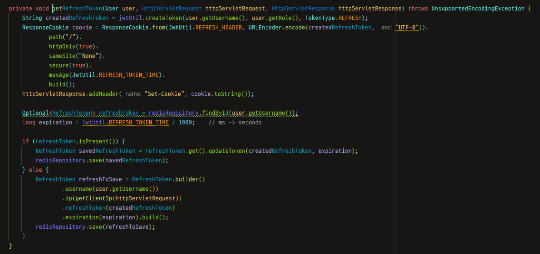Viewport: 540px width, 254px height.
Task: Click the 'private' access modifier
Action: 20,8
